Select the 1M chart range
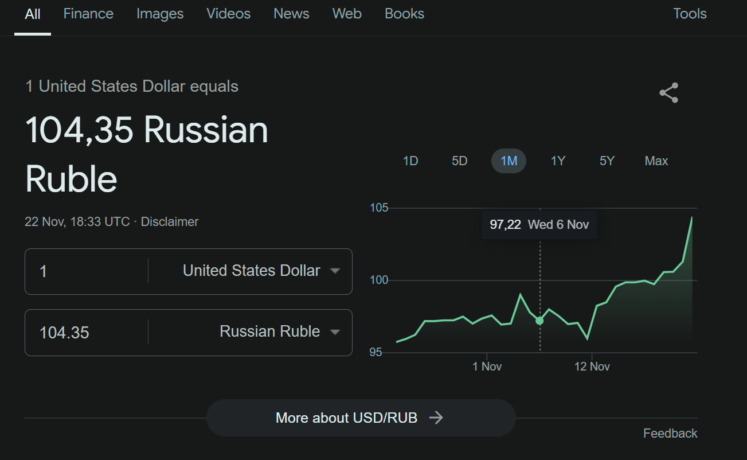The height and width of the screenshot is (460, 747). pos(509,161)
